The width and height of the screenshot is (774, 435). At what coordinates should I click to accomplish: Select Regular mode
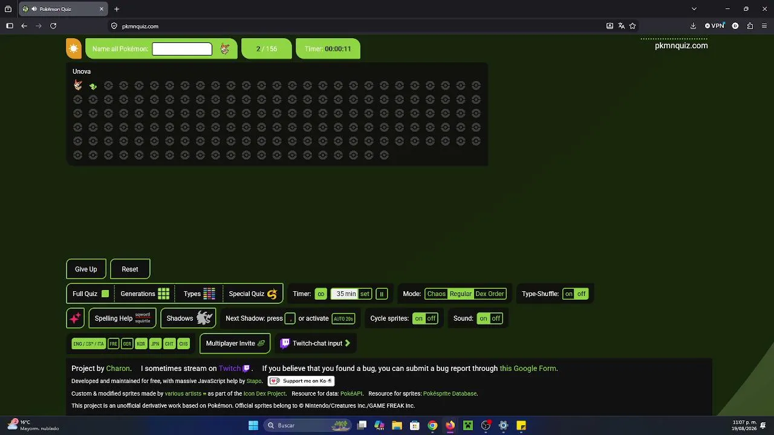[460, 294]
